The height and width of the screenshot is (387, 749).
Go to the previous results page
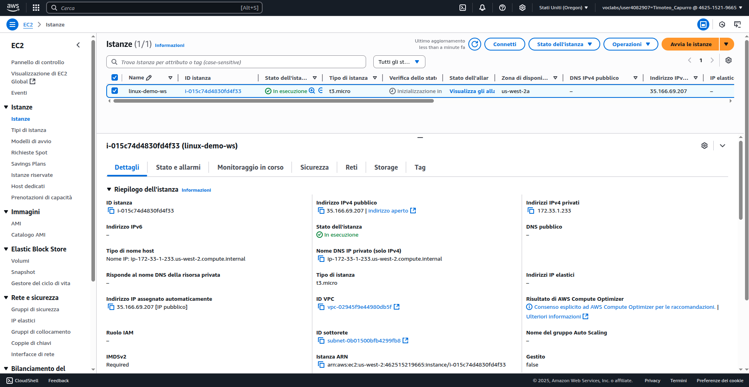(690, 60)
